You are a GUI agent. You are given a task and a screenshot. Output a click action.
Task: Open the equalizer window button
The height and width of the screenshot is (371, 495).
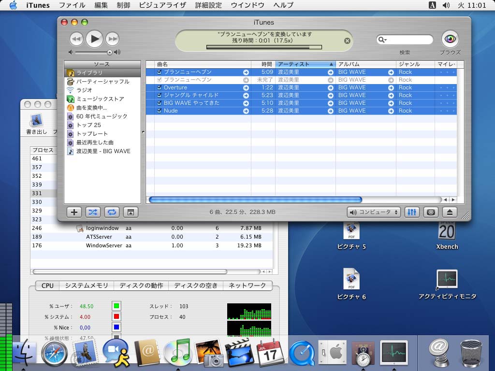[x=412, y=213]
